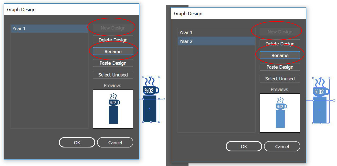Choose Select Unused in the right dialog
The height and width of the screenshot is (166, 337).
click(280, 79)
